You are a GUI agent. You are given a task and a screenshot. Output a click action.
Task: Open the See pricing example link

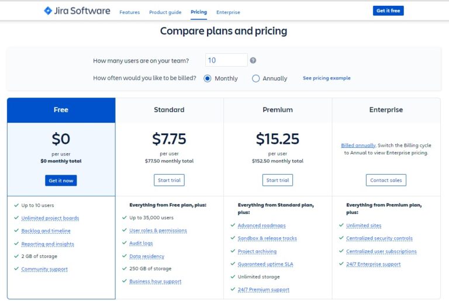pyautogui.click(x=327, y=78)
